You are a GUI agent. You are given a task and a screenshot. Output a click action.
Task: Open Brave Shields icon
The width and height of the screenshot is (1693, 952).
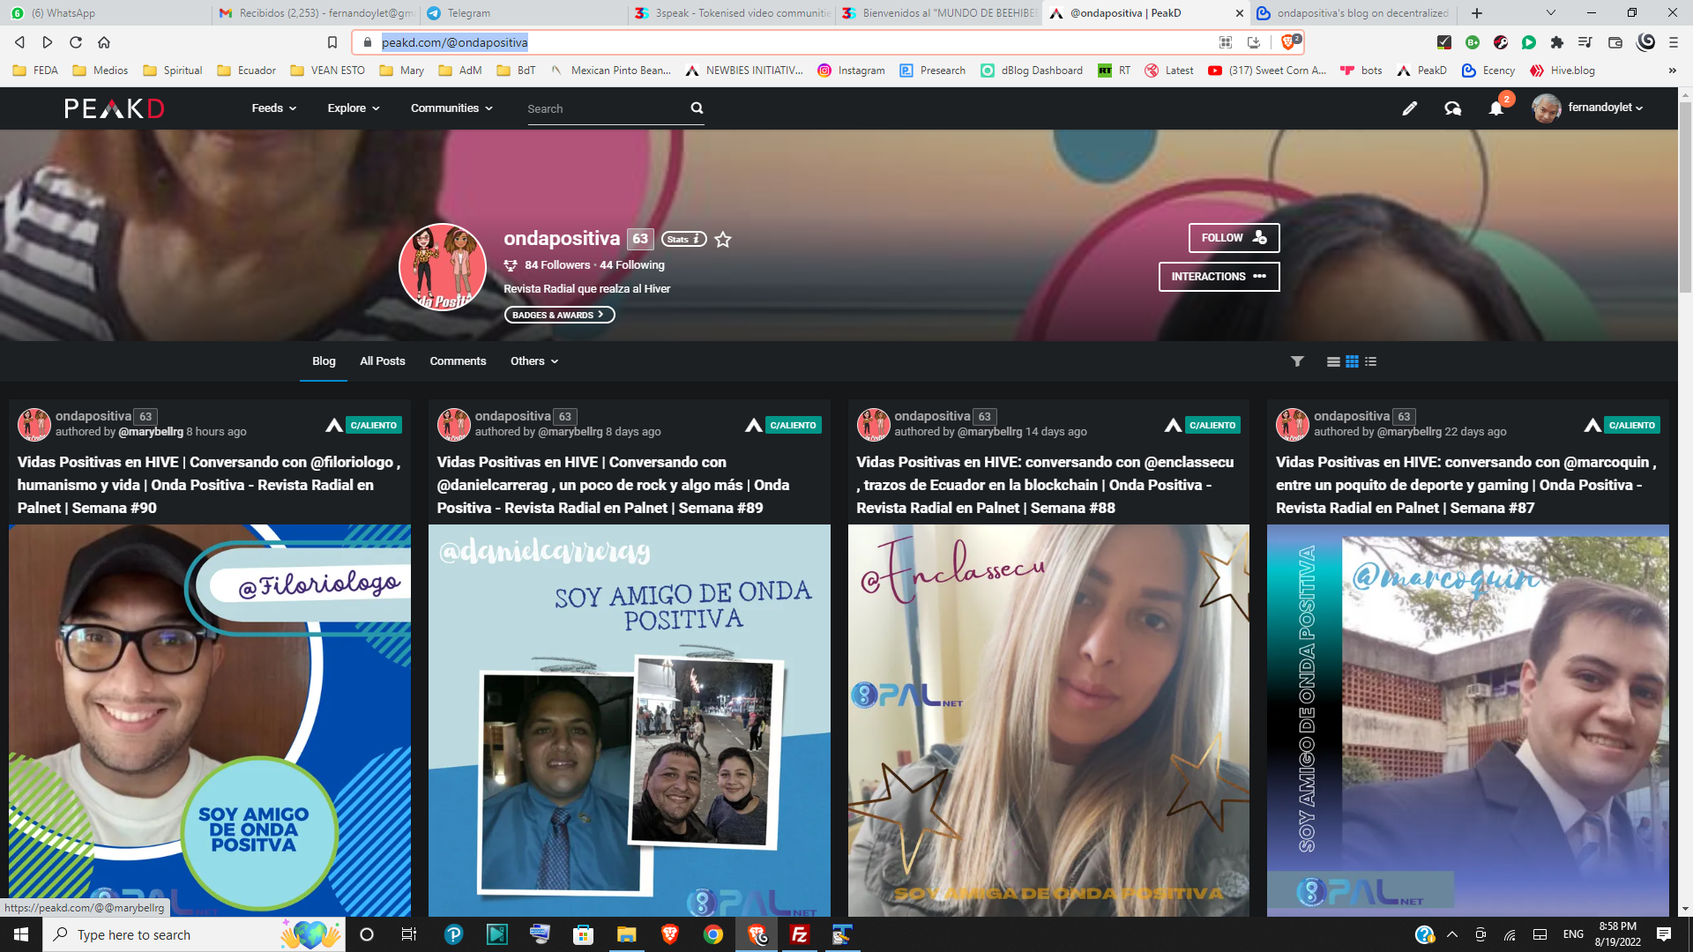point(1289,42)
